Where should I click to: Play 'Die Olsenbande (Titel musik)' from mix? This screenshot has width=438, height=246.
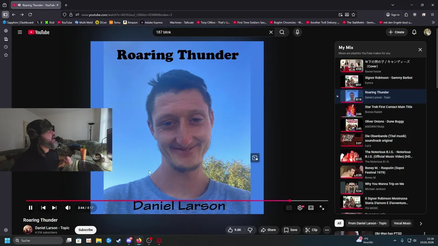coord(381,140)
